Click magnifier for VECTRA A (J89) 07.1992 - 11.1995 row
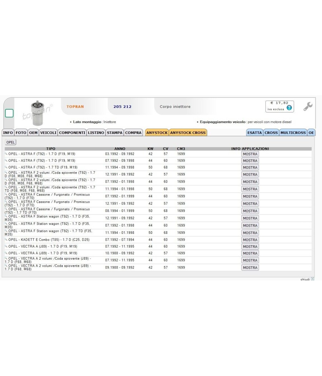Image resolution: width=322 pixels, height=376 pixels. point(6,246)
